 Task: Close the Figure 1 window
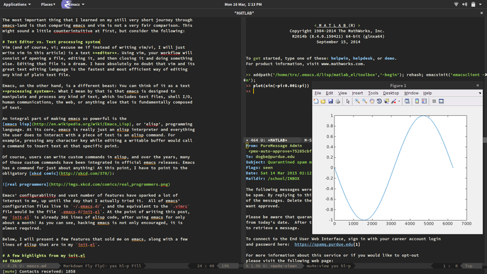pos(478,85)
